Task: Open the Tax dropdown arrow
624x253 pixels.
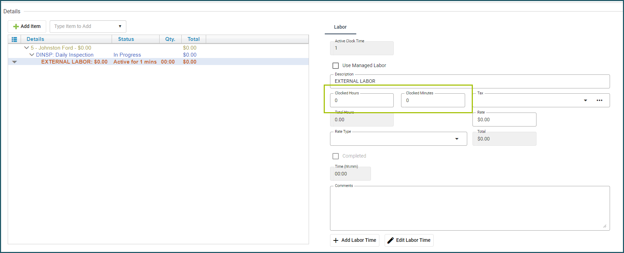Action: pos(585,100)
